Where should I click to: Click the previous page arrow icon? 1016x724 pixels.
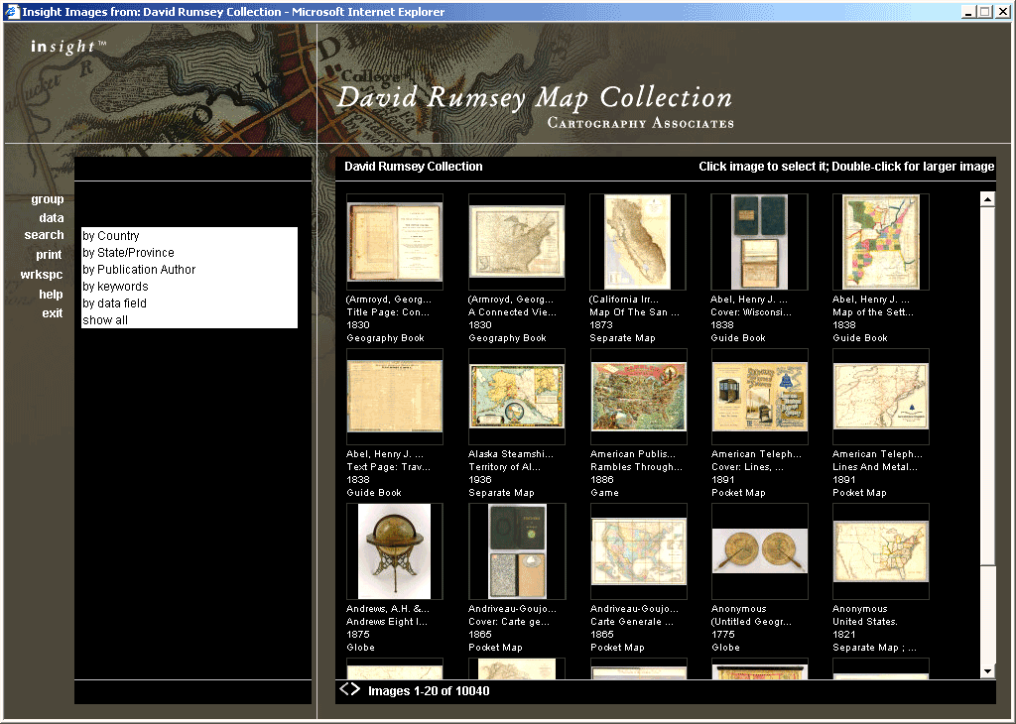point(343,689)
